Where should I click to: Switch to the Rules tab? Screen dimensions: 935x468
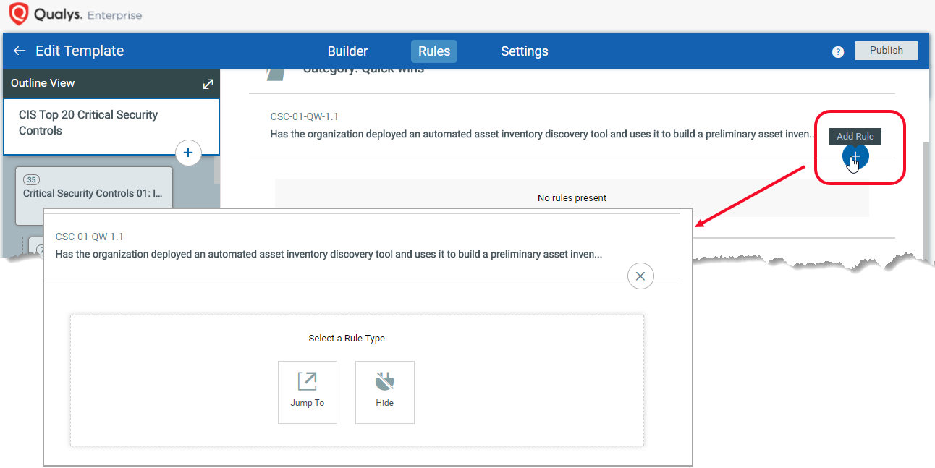pyautogui.click(x=434, y=51)
